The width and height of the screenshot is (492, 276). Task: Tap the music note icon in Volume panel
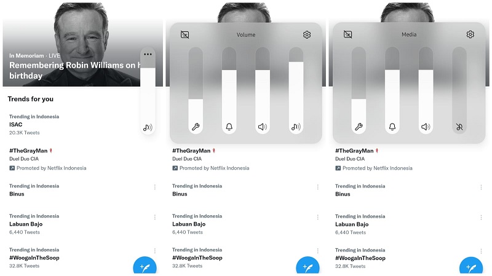click(296, 127)
